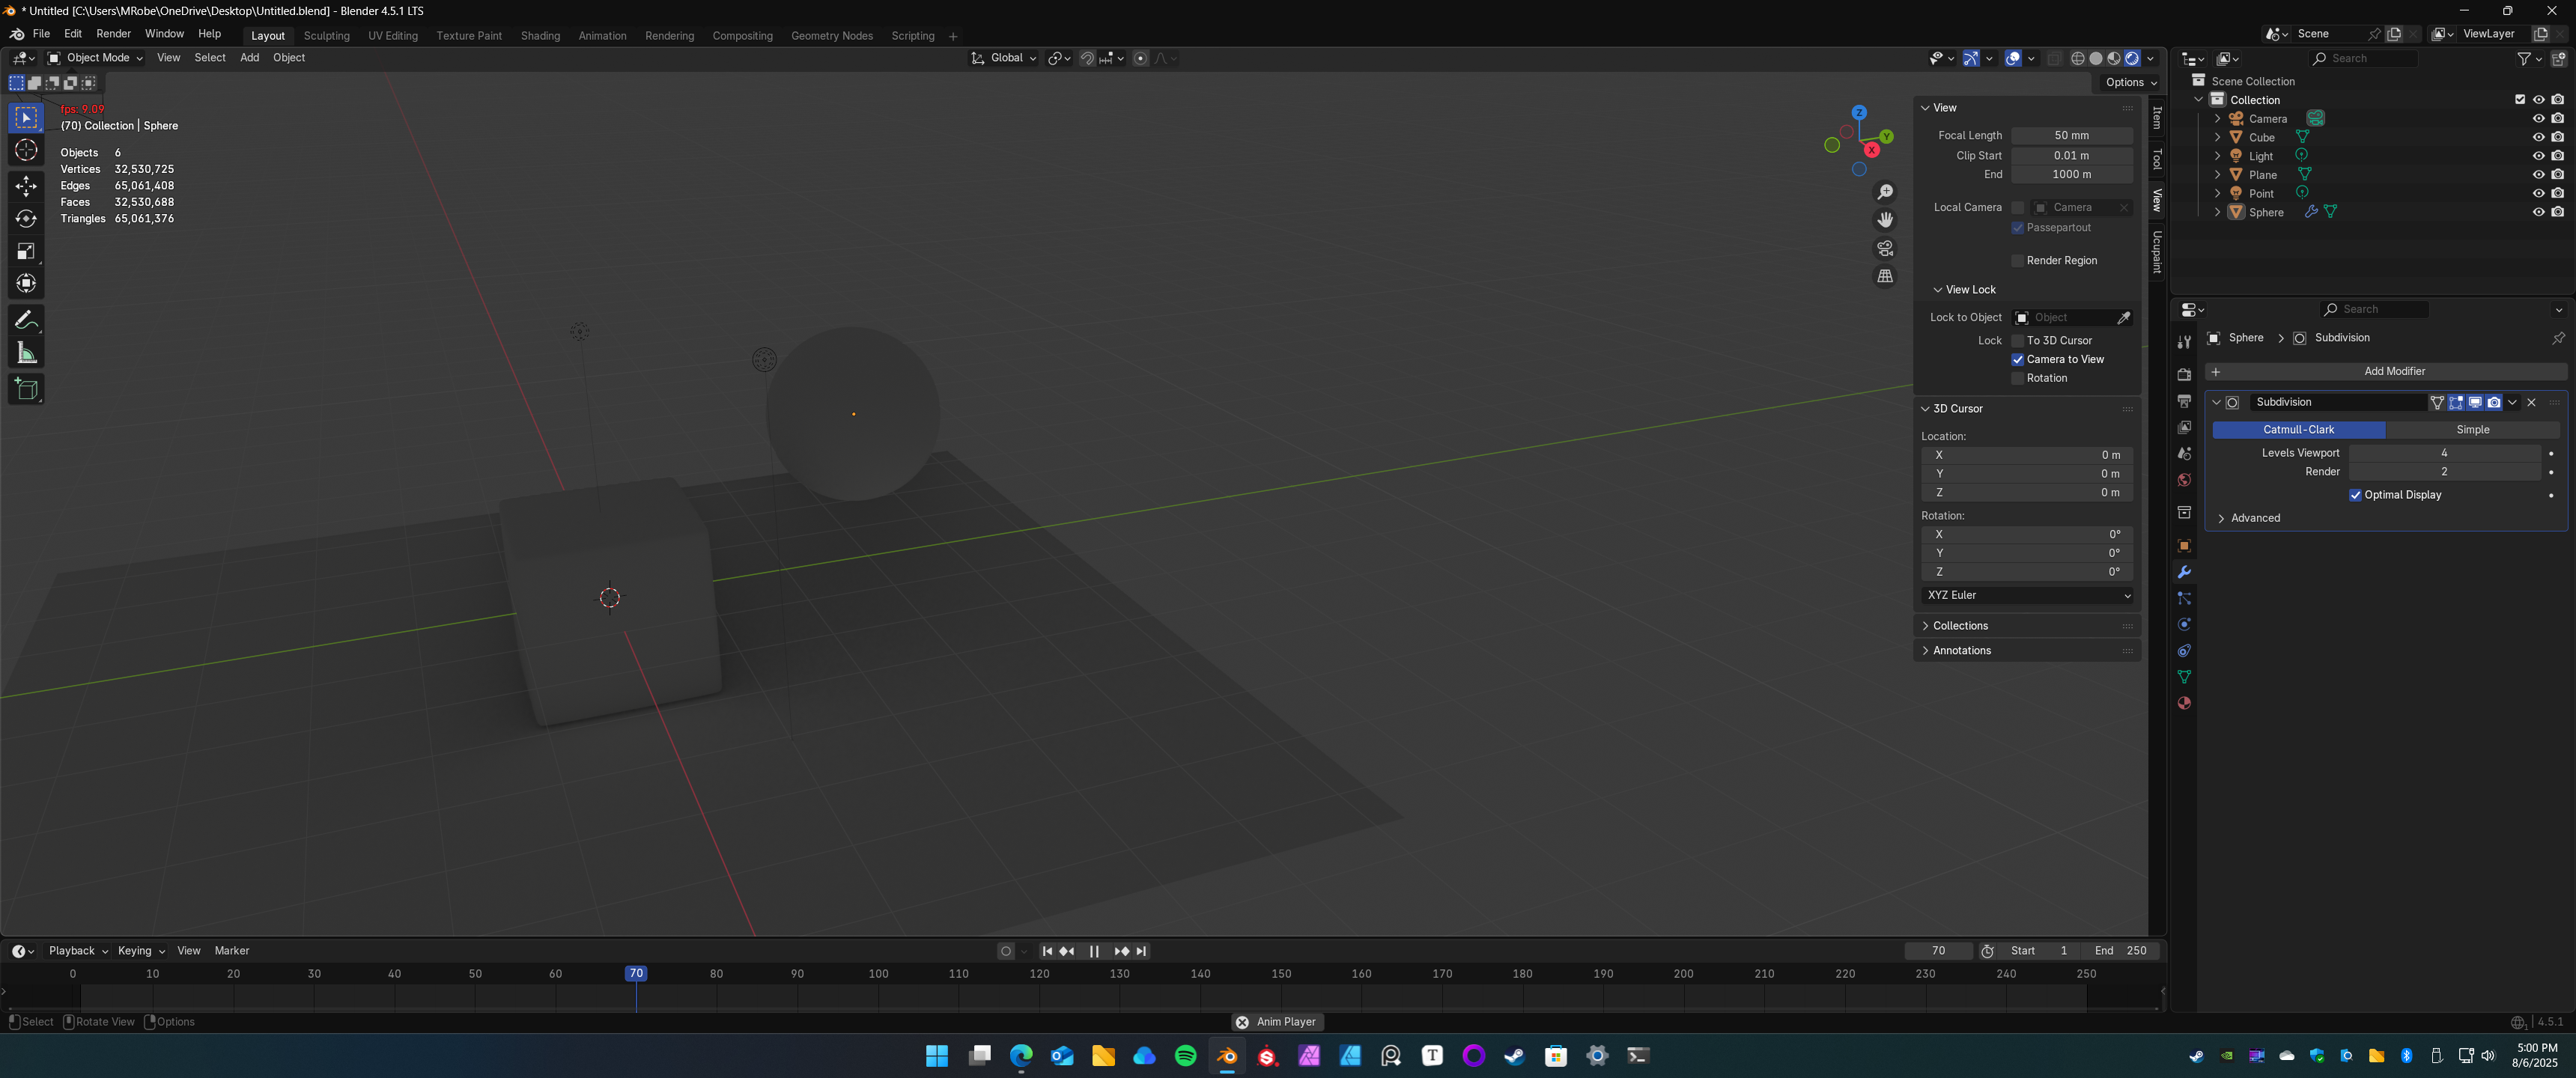Switch to the Sculpting workspace tab
Viewport: 2576px width, 1078px height.
pyautogui.click(x=327, y=36)
